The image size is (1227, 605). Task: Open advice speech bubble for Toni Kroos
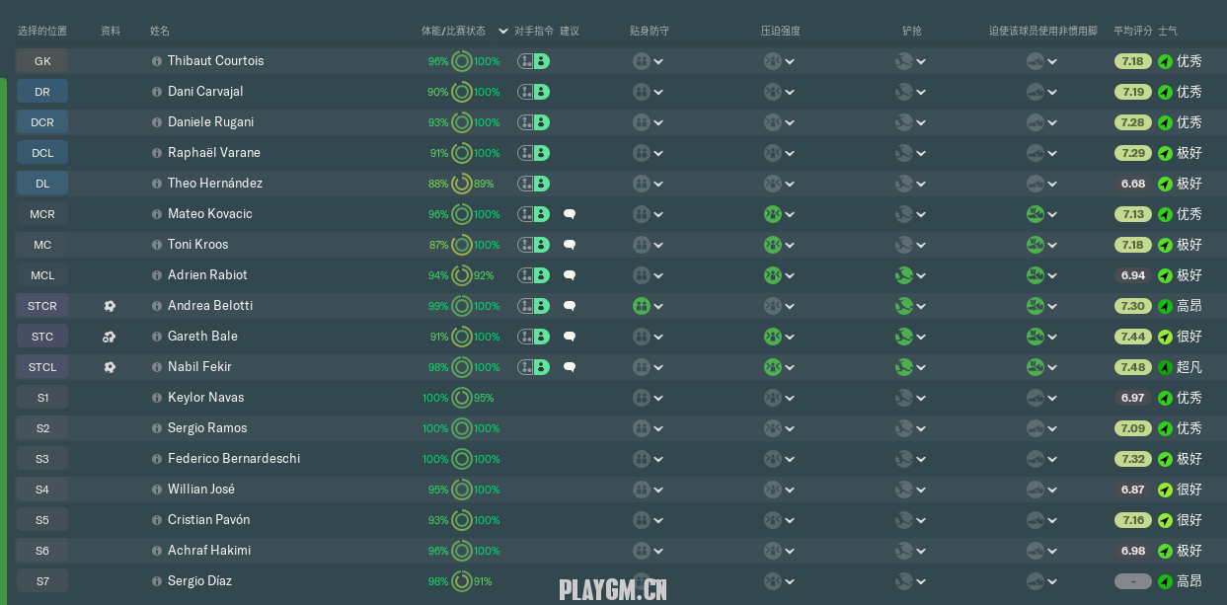570,245
